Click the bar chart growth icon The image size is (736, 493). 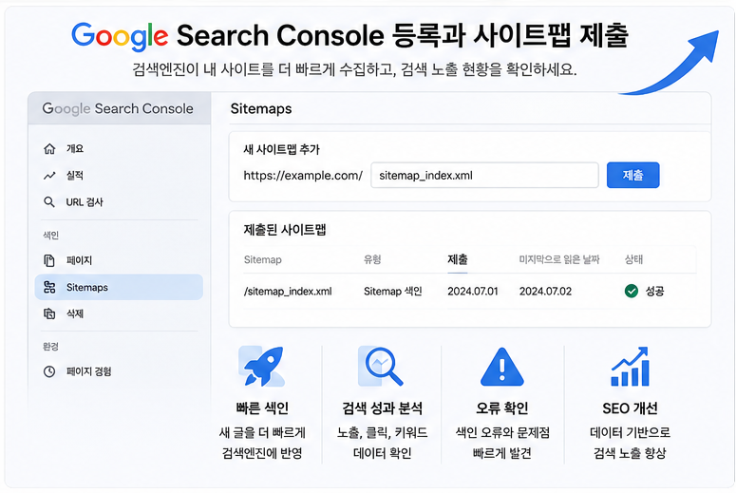pyautogui.click(x=630, y=367)
